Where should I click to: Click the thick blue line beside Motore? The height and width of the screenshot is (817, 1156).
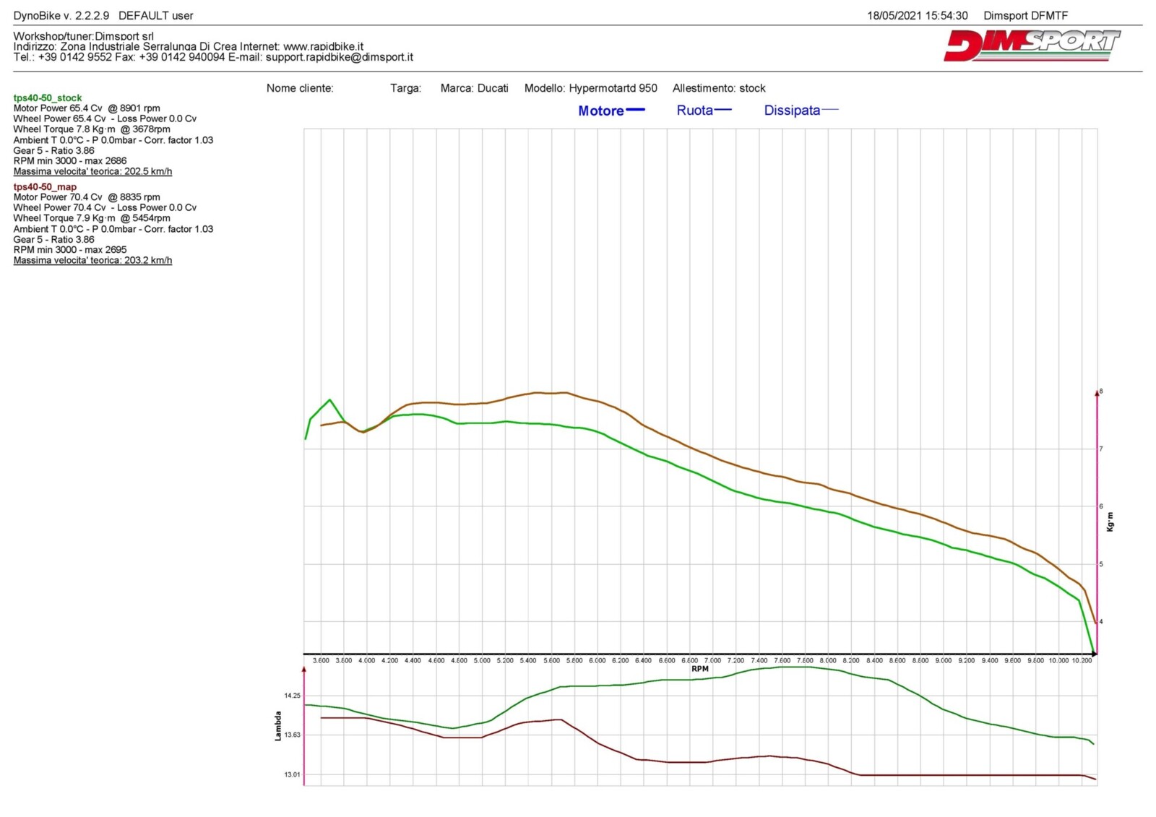pos(635,110)
